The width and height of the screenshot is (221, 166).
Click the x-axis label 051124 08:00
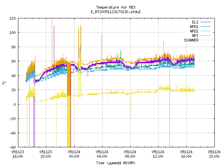coord(130,154)
